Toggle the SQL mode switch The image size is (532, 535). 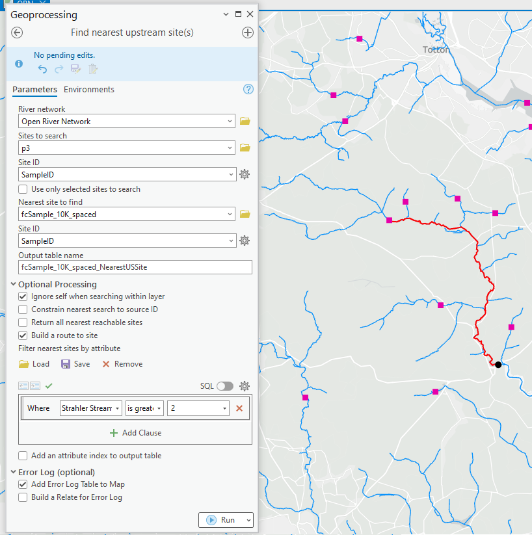[x=224, y=386]
